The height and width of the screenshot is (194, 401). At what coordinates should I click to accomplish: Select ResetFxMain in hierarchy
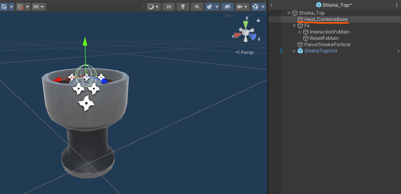[x=324, y=38]
